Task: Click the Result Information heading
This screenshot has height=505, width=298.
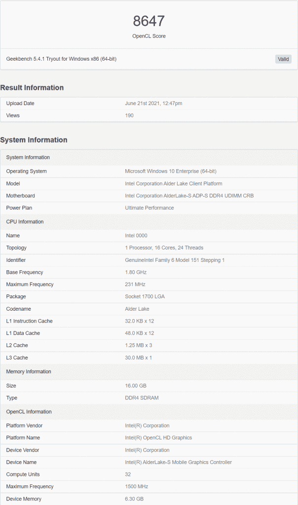Action: coord(32,88)
